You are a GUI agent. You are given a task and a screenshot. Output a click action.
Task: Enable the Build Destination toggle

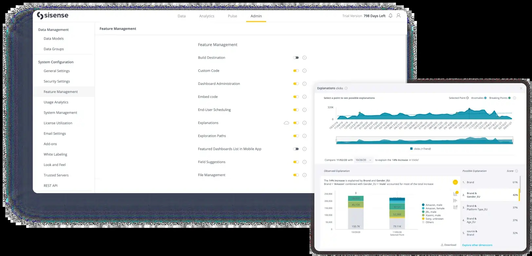pos(296,58)
